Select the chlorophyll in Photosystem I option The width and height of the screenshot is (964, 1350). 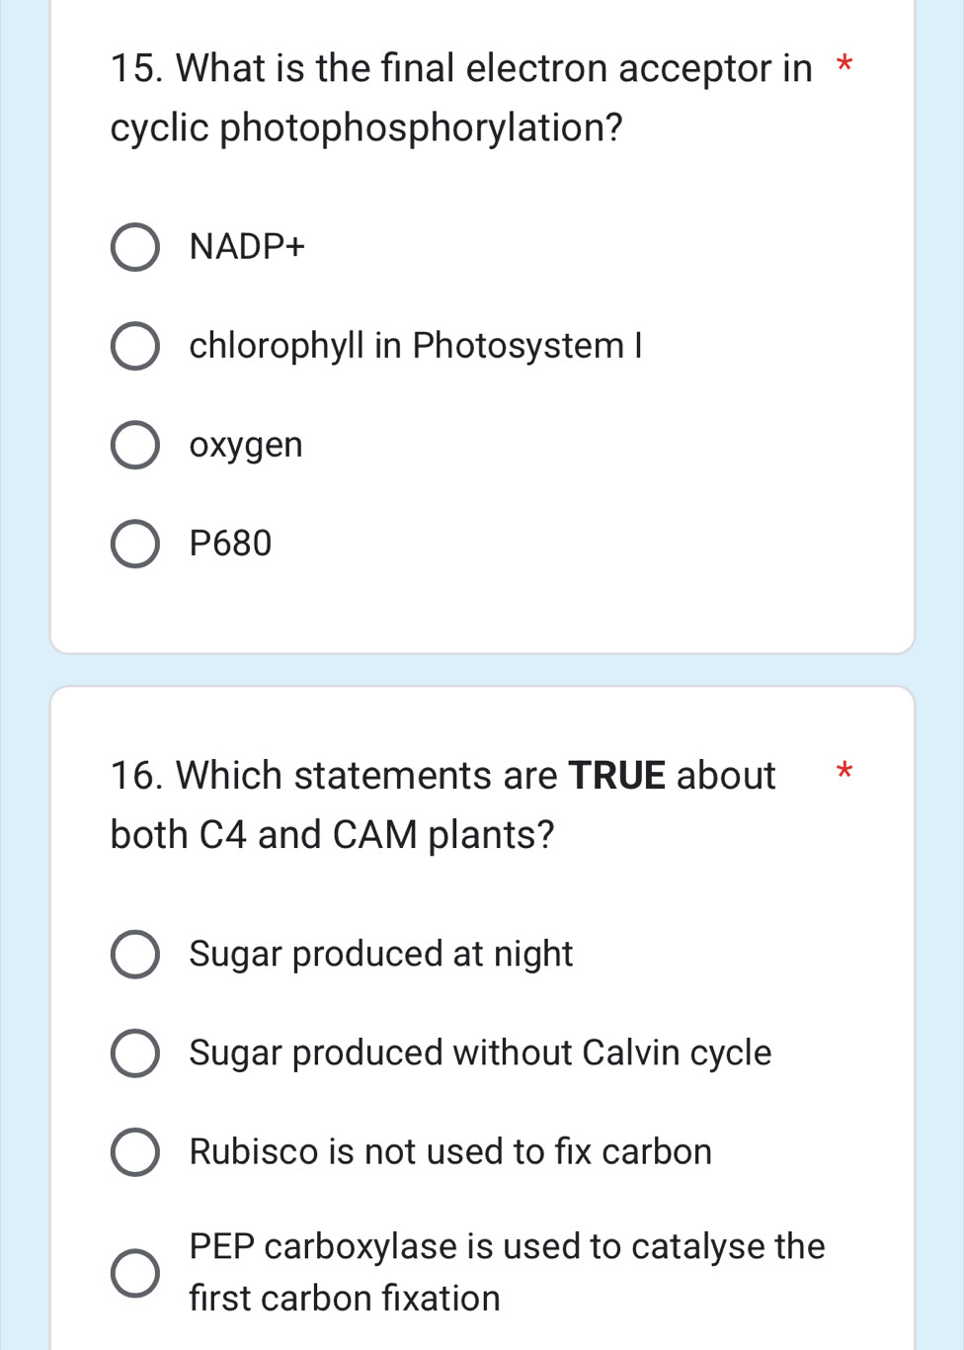pyautogui.click(x=134, y=346)
